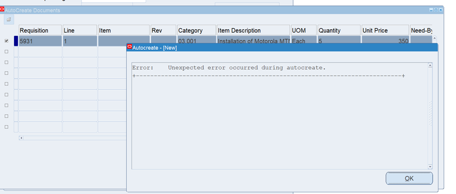Click the Oracle icon of AutoCreate Documents window
Image resolution: width=456 pixels, height=194 pixels.
coord(2,9)
